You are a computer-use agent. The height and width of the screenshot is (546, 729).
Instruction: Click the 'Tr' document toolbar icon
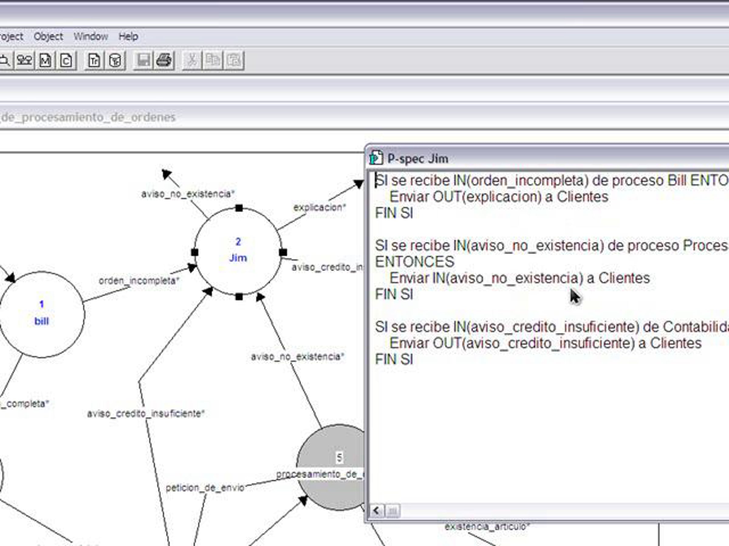click(94, 61)
